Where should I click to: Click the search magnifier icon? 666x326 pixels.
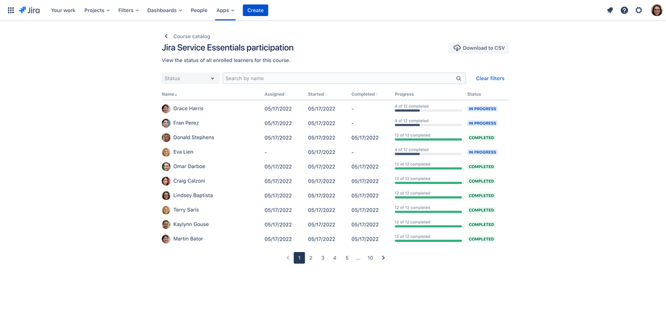pyautogui.click(x=459, y=79)
